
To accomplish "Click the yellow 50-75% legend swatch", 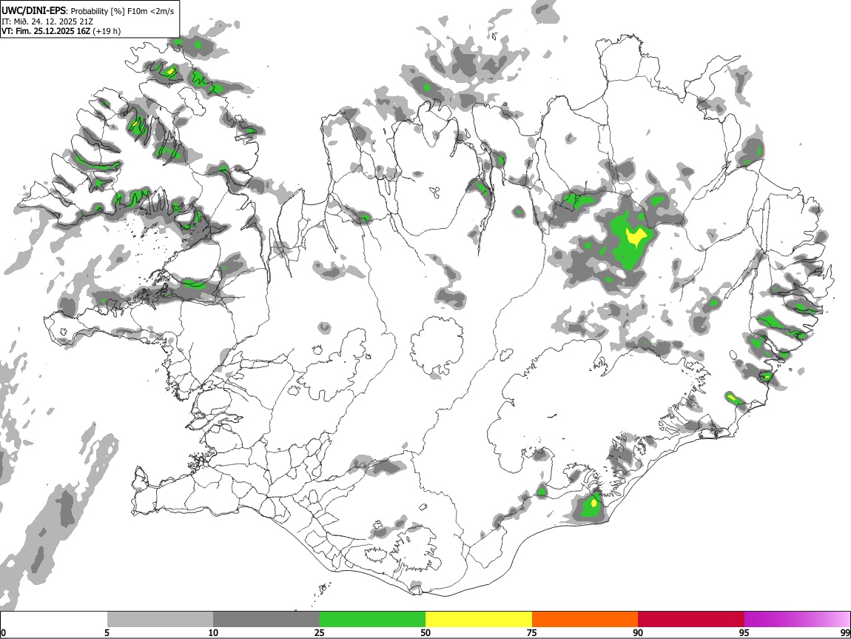I will click(479, 619).
